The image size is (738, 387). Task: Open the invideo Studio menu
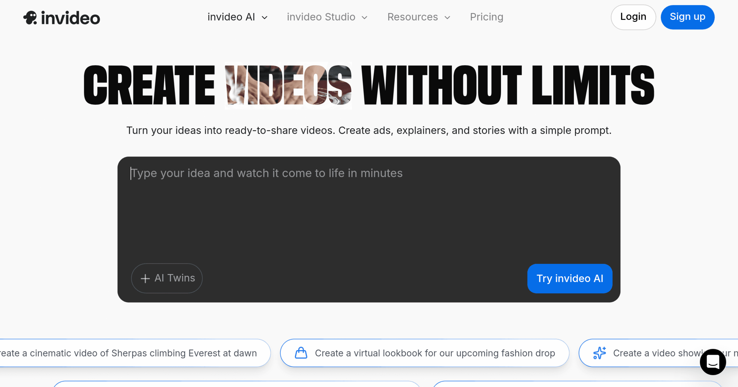[x=327, y=17]
